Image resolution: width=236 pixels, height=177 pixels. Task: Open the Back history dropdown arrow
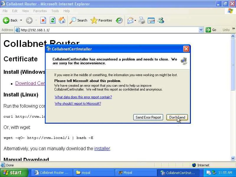click(x=21, y=20)
